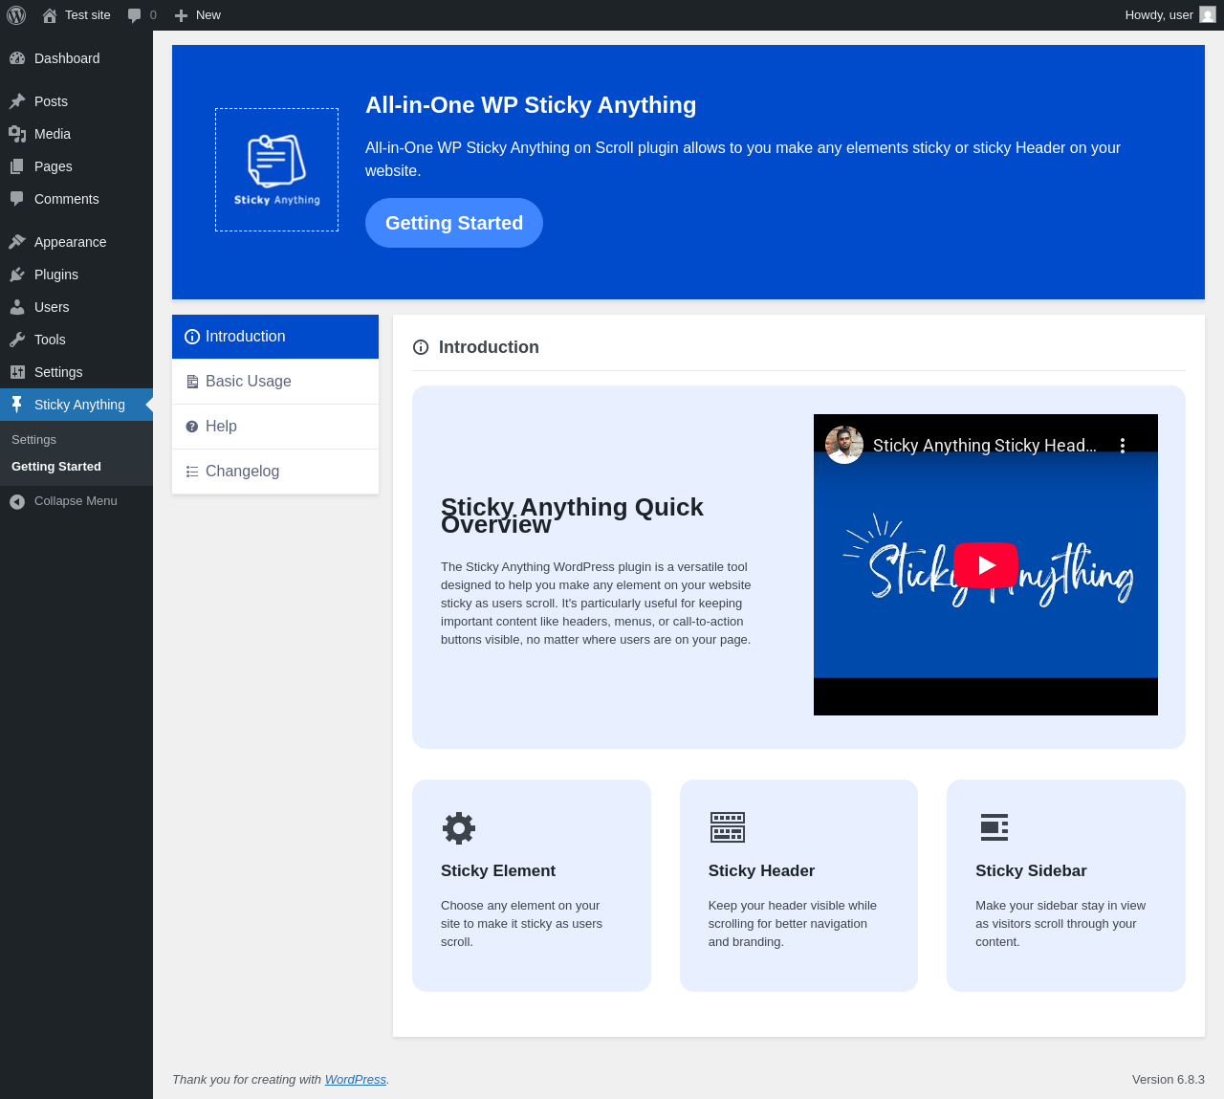Viewport: 1224px width, 1099px height.
Task: Click the Media icon in sidebar
Action: (x=17, y=134)
